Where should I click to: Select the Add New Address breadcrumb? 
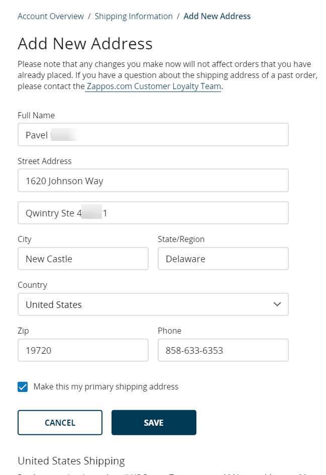point(217,16)
